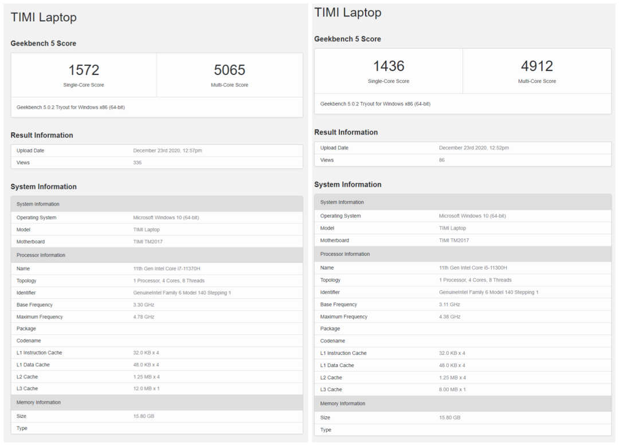
Task: Click the 1572 single-core score
Action: coord(84,70)
